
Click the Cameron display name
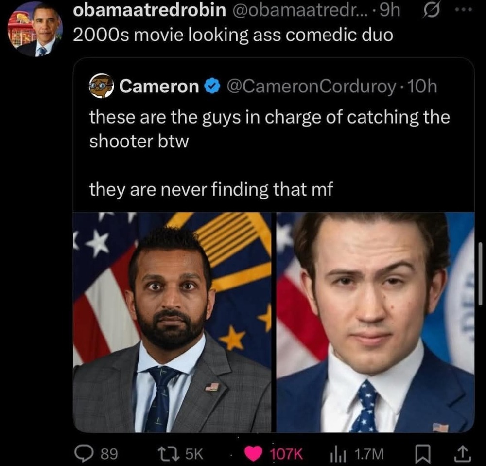pos(158,87)
